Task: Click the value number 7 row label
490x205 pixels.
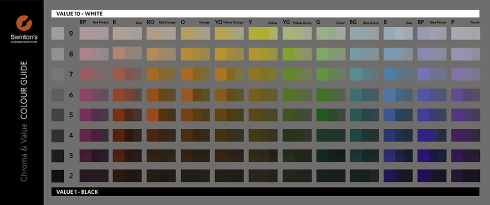Action: (x=71, y=74)
